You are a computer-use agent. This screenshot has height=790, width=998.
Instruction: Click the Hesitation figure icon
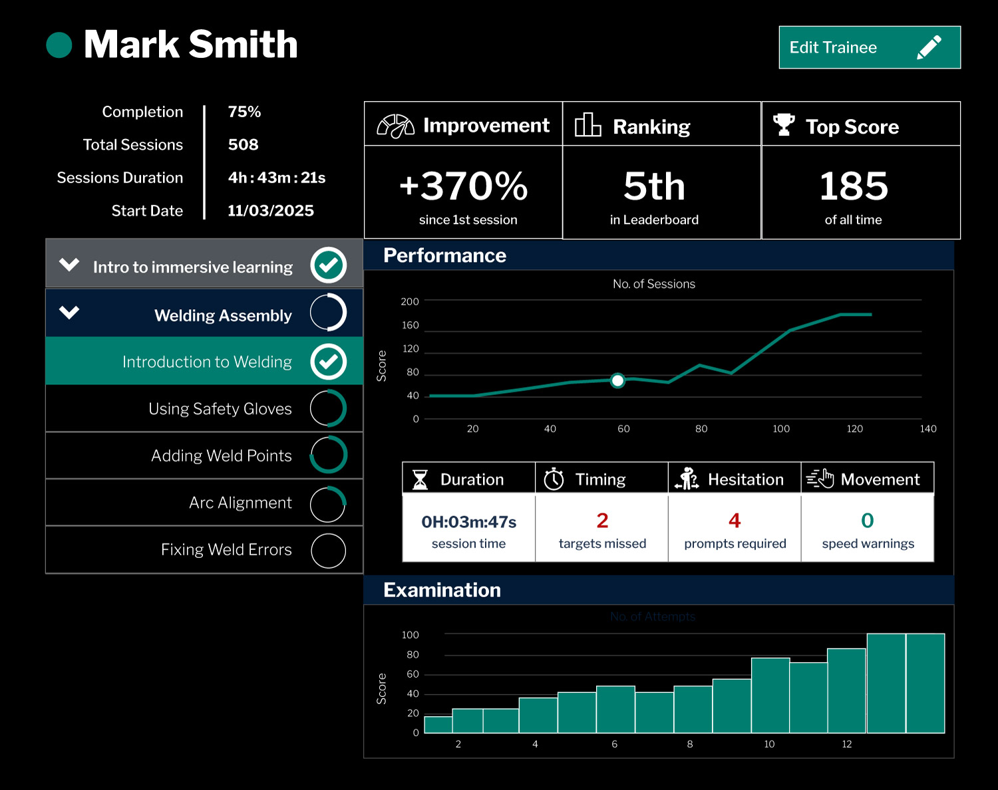[x=687, y=477]
